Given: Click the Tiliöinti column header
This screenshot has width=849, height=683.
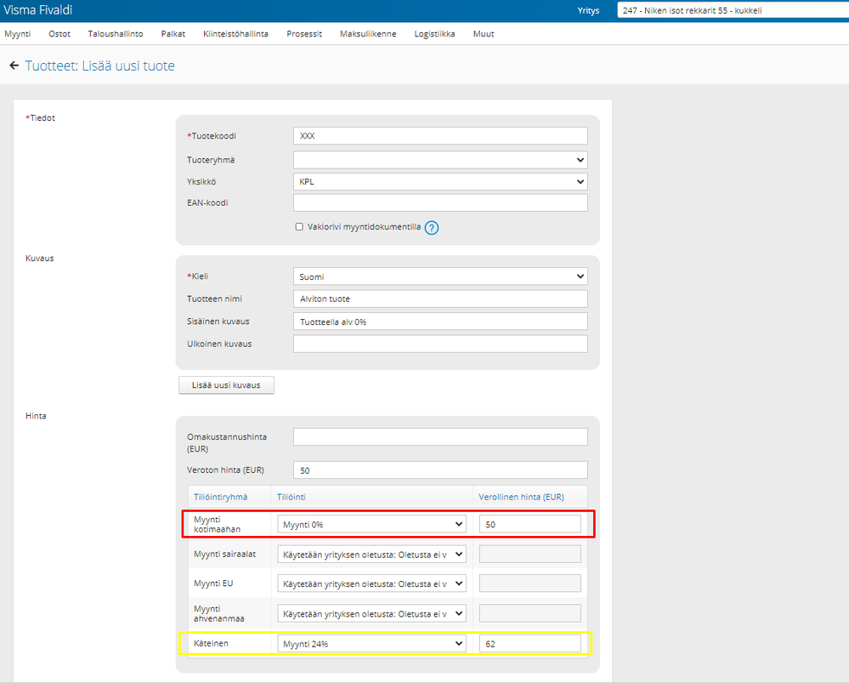Looking at the screenshot, I should click(291, 497).
